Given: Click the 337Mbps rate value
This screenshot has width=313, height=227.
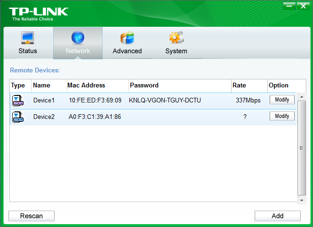Looking at the screenshot, I should click(x=248, y=100).
